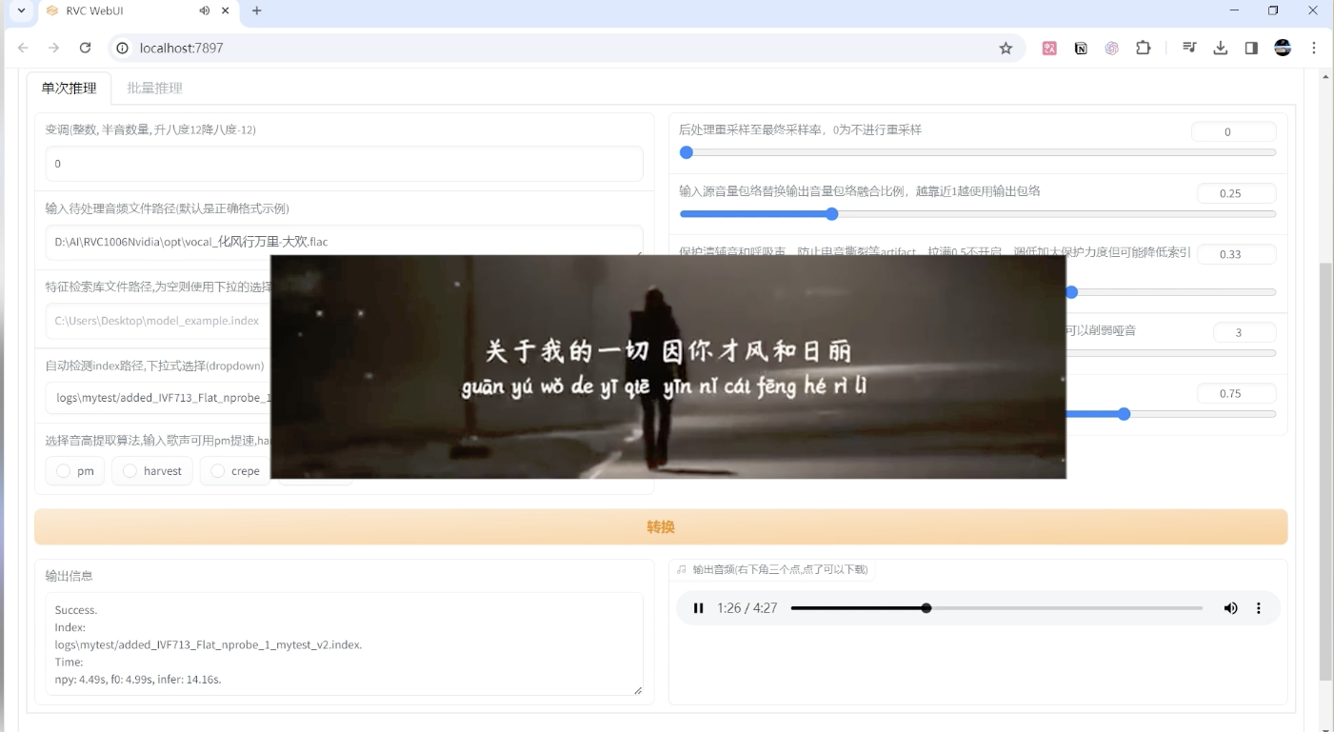Focus the number box showing 0.75
Viewport: 1334px width, 732px height.
tap(1236, 393)
